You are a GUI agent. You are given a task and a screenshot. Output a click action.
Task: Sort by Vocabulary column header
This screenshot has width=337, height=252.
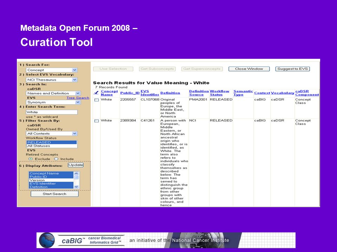point(282,93)
